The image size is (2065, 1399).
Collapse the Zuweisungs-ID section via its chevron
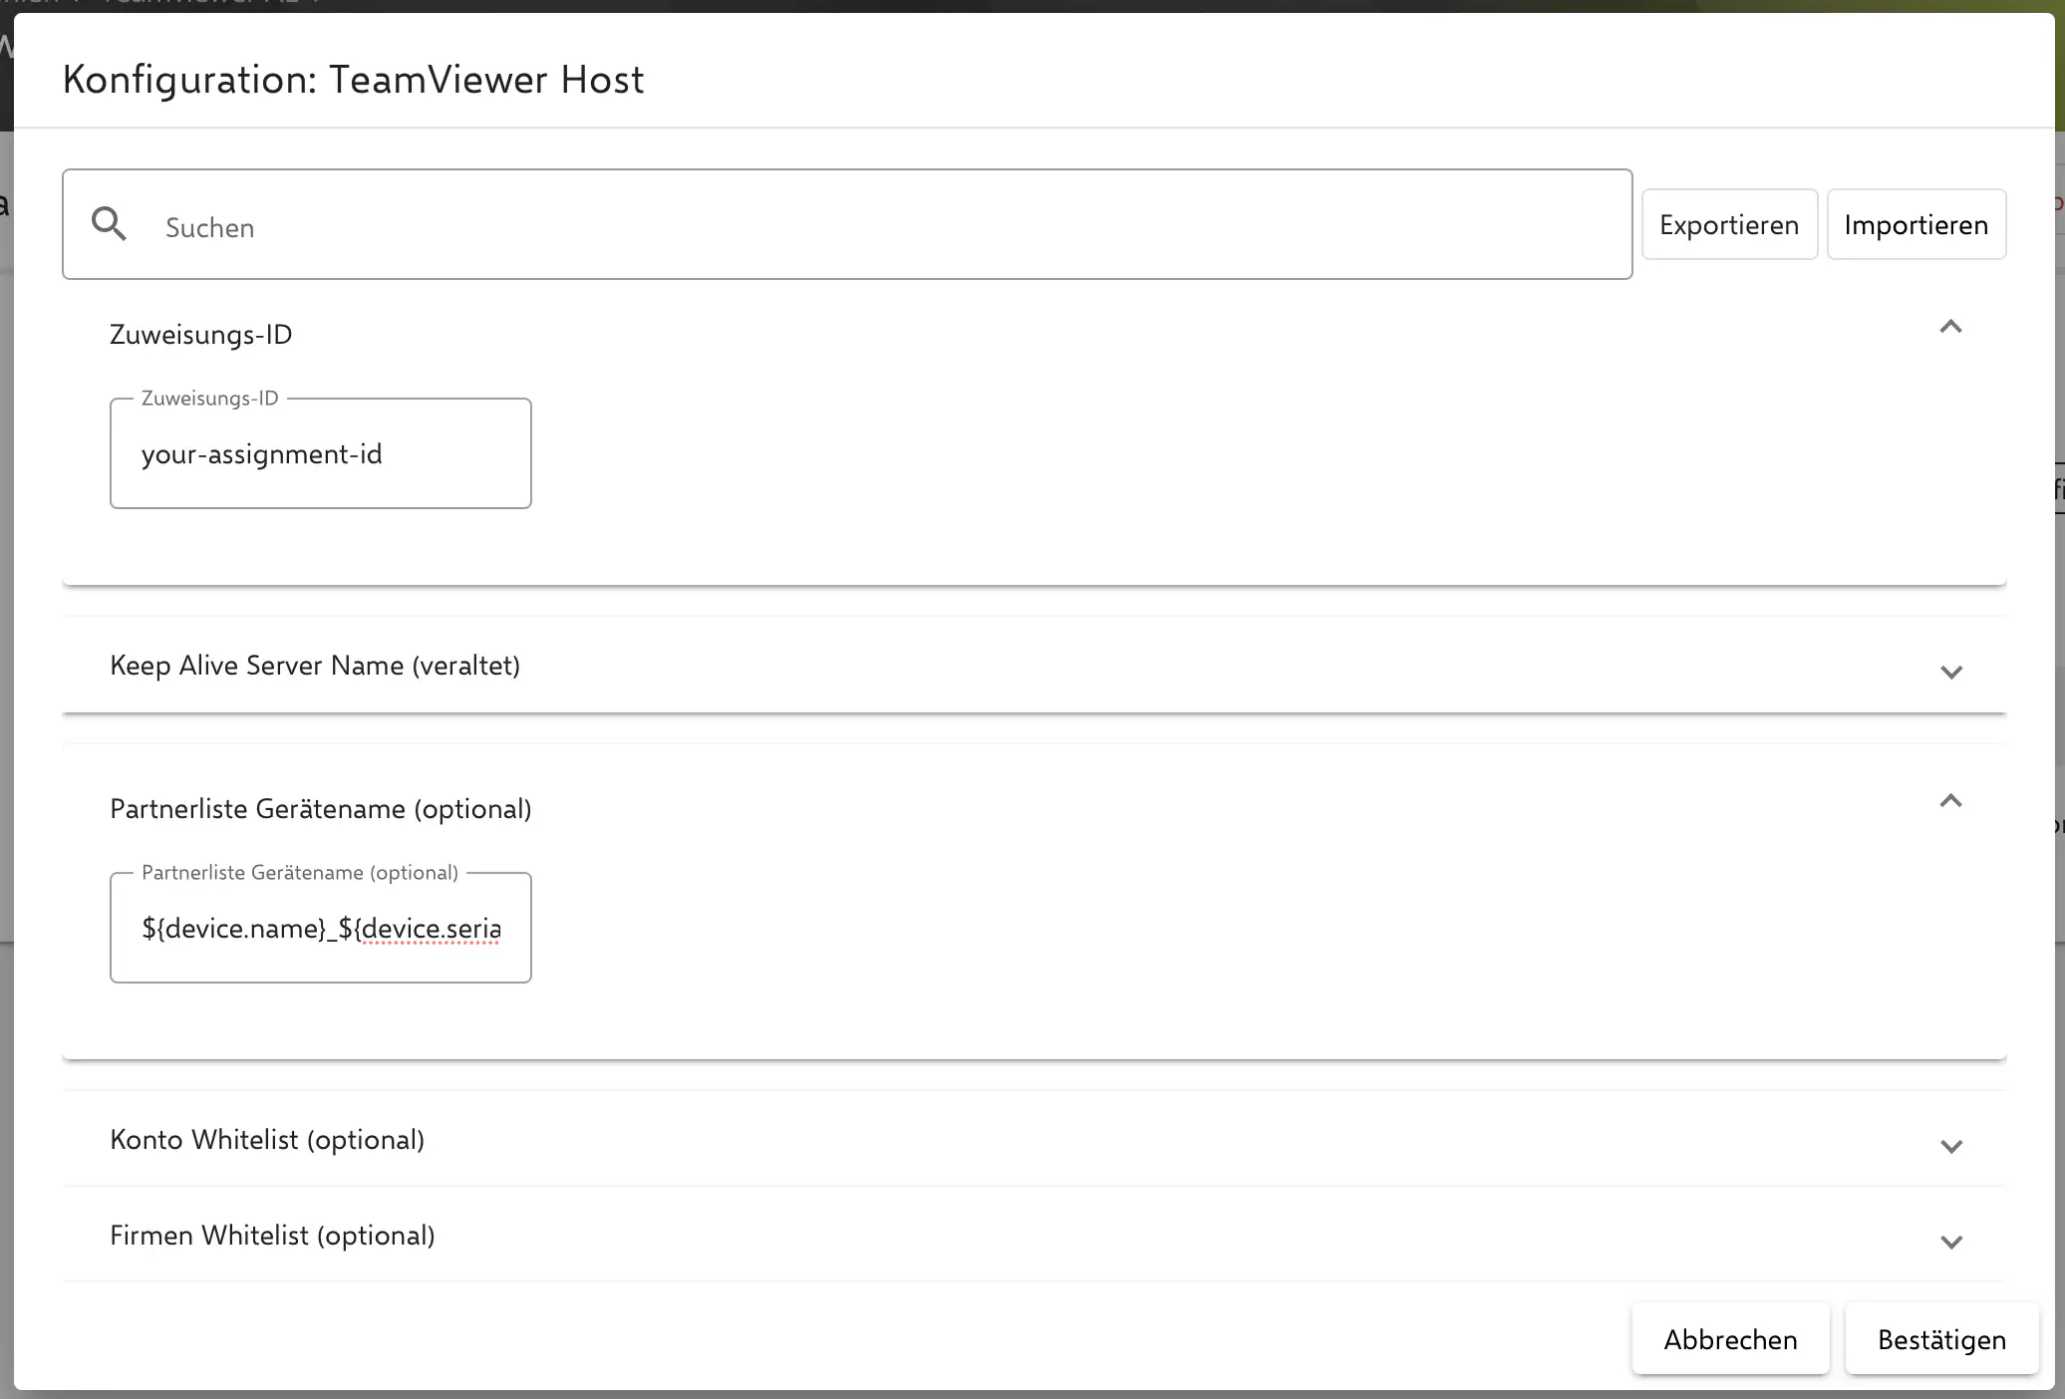point(1951,329)
